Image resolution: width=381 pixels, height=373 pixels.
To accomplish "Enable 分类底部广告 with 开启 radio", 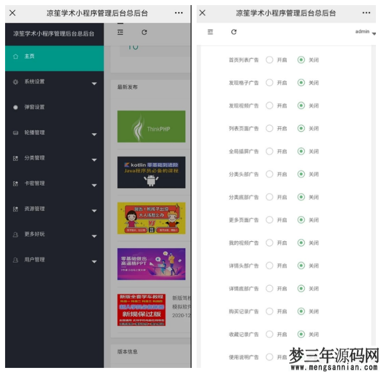I will tap(269, 197).
